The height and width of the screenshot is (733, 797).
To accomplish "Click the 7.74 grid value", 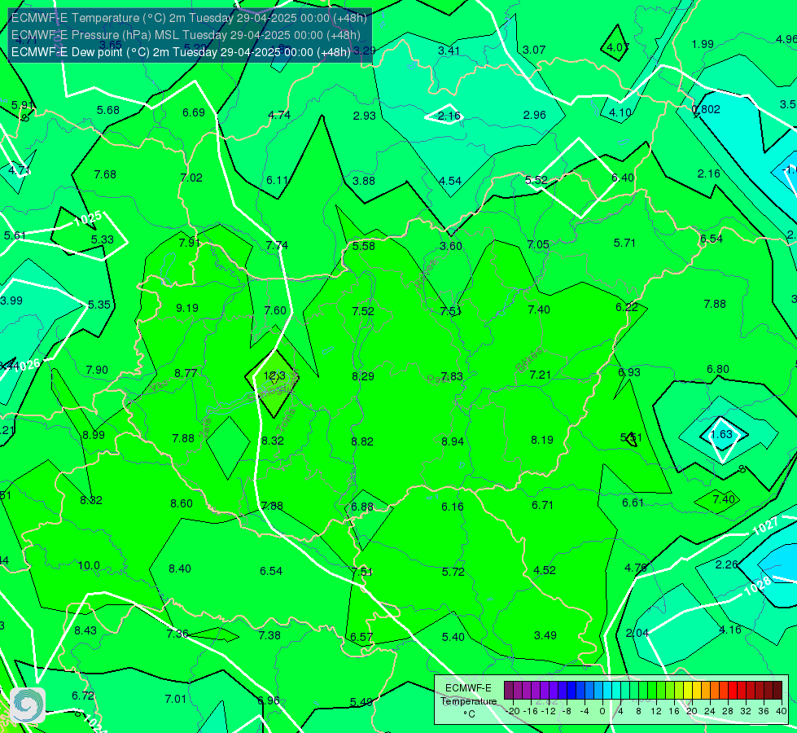I will 277,244.
